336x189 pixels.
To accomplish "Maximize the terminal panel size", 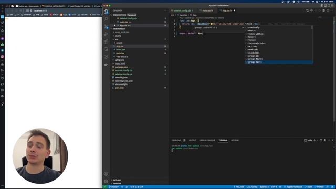I will tap(329, 140).
